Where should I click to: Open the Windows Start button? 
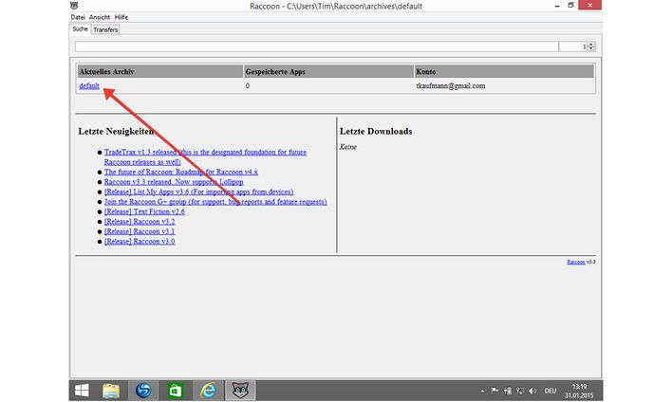82,391
